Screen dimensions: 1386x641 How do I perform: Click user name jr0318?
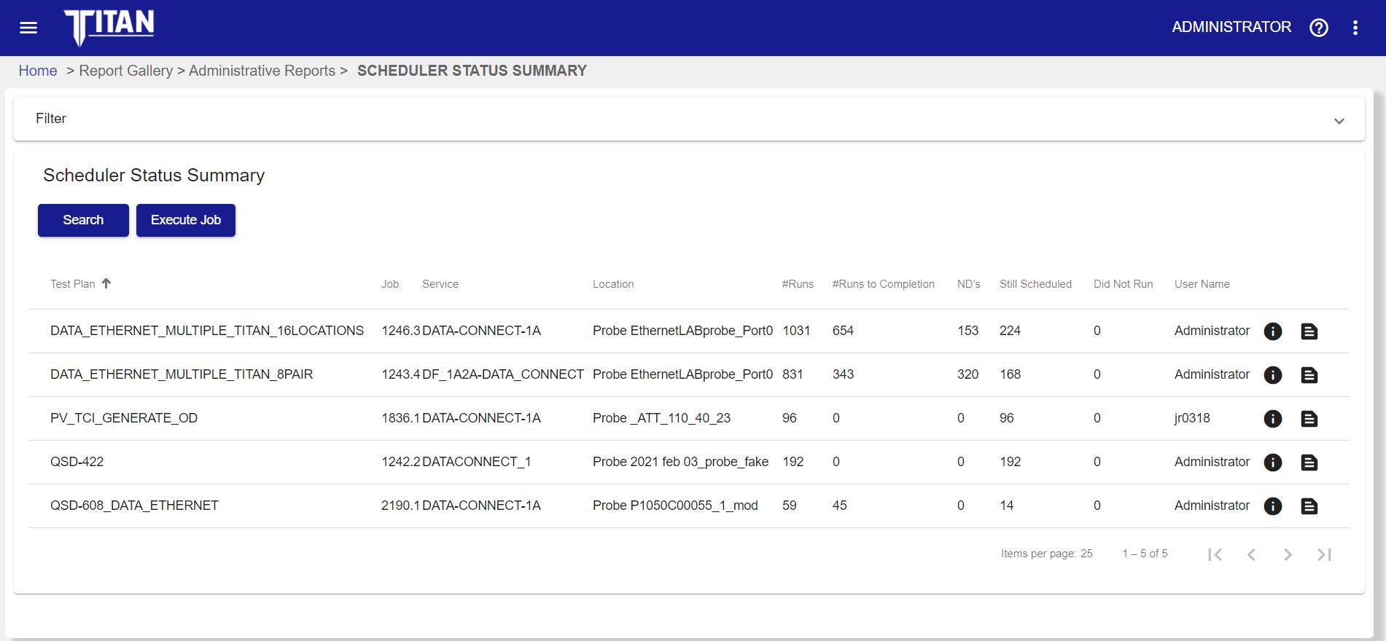[x=1192, y=418]
